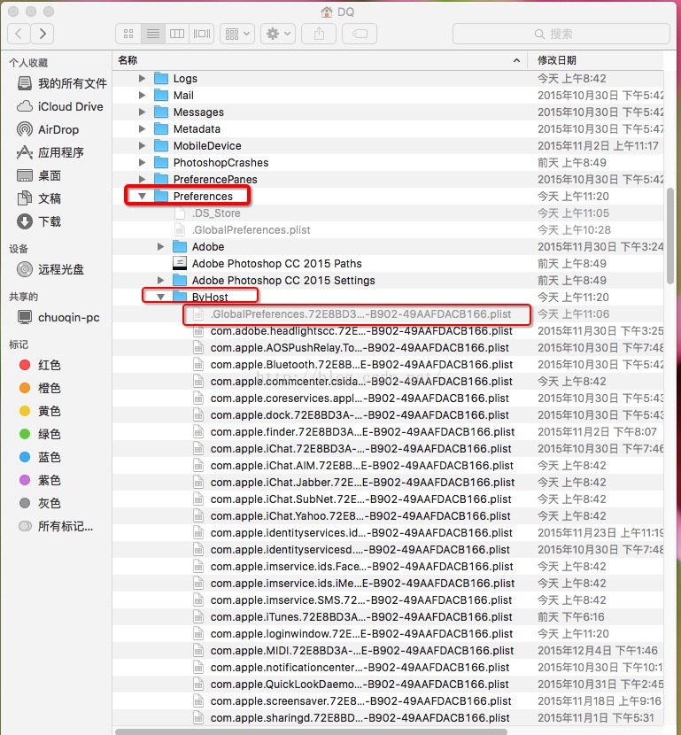Switch to column view in toolbar
Screen dimensions: 681x735
point(177,34)
